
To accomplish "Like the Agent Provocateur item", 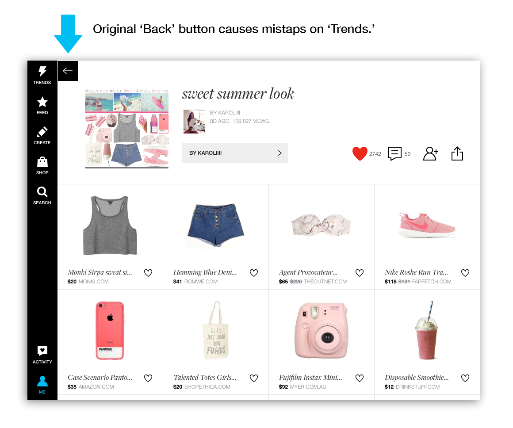I will click(360, 272).
